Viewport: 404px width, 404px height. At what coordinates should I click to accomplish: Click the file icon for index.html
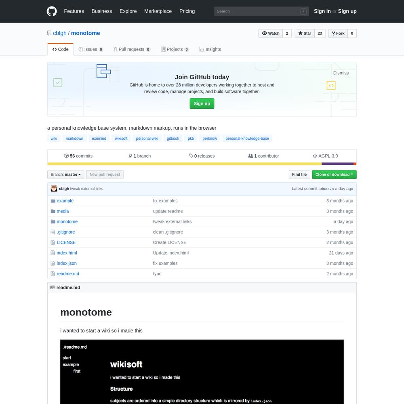click(53, 253)
